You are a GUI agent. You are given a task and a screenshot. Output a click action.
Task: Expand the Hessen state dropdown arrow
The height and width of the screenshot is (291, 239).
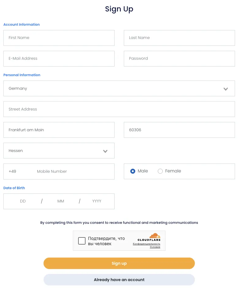click(x=105, y=151)
